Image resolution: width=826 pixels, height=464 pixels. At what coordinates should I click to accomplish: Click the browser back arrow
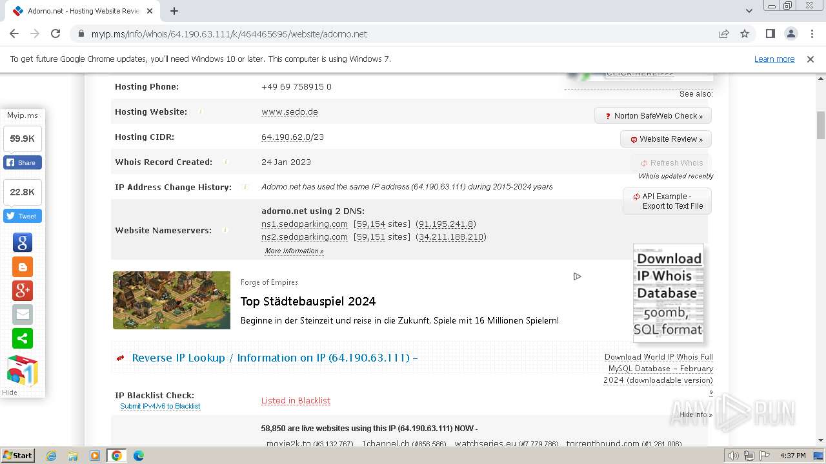point(14,34)
